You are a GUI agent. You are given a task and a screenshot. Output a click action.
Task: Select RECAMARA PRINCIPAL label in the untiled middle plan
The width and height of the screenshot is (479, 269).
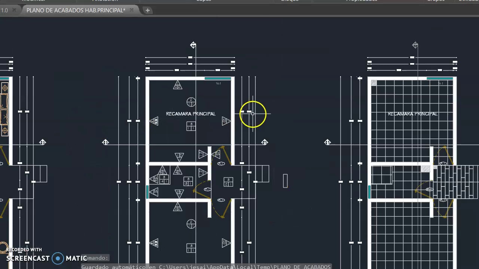tap(191, 114)
